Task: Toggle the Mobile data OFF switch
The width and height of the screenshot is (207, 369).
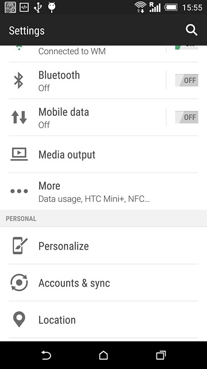Action: [x=186, y=117]
